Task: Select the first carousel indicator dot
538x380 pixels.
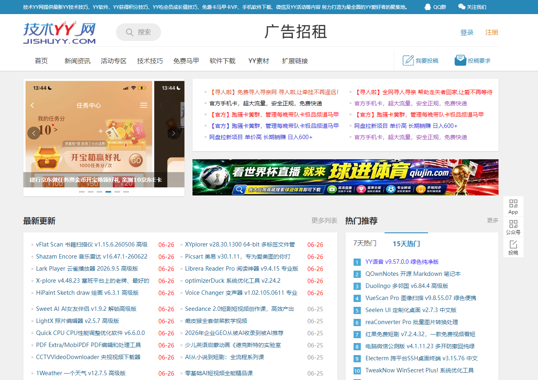Action: (x=82, y=192)
